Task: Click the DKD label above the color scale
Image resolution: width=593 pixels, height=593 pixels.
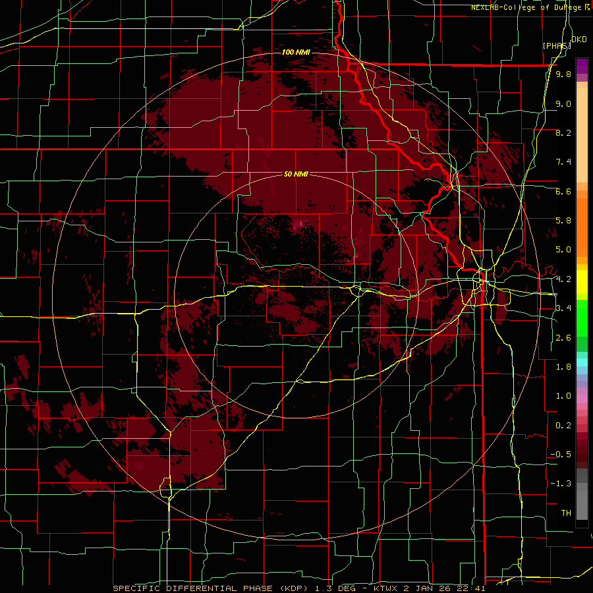Action: 579,40
